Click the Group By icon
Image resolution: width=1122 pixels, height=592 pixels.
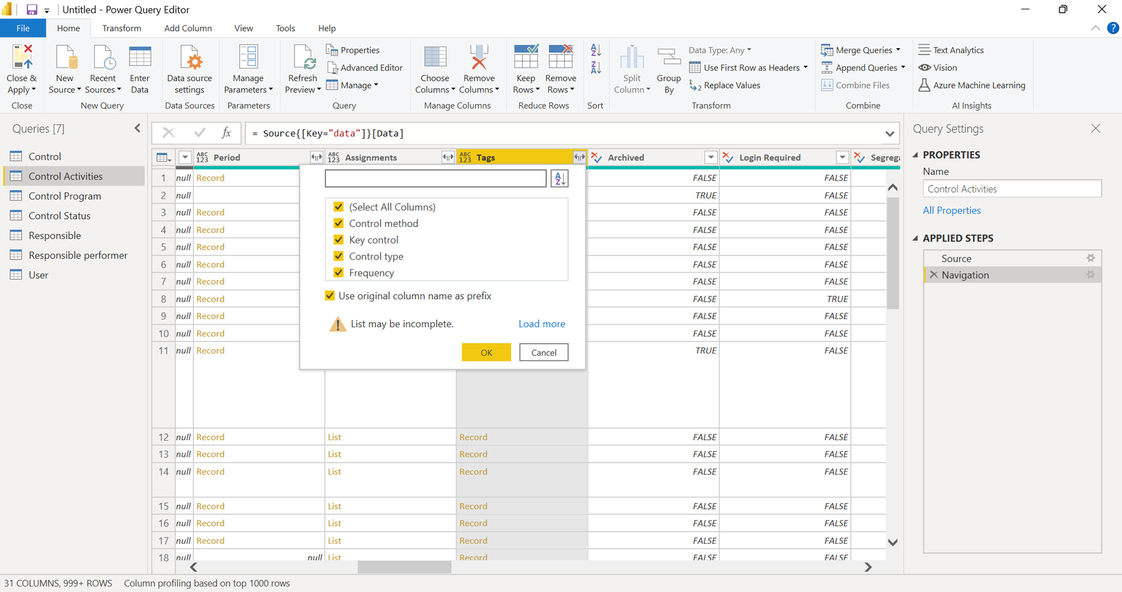pos(669,57)
